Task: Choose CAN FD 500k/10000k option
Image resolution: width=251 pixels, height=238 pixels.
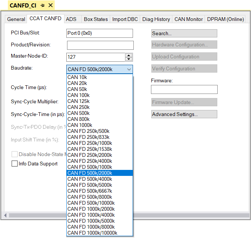Action: (100, 203)
